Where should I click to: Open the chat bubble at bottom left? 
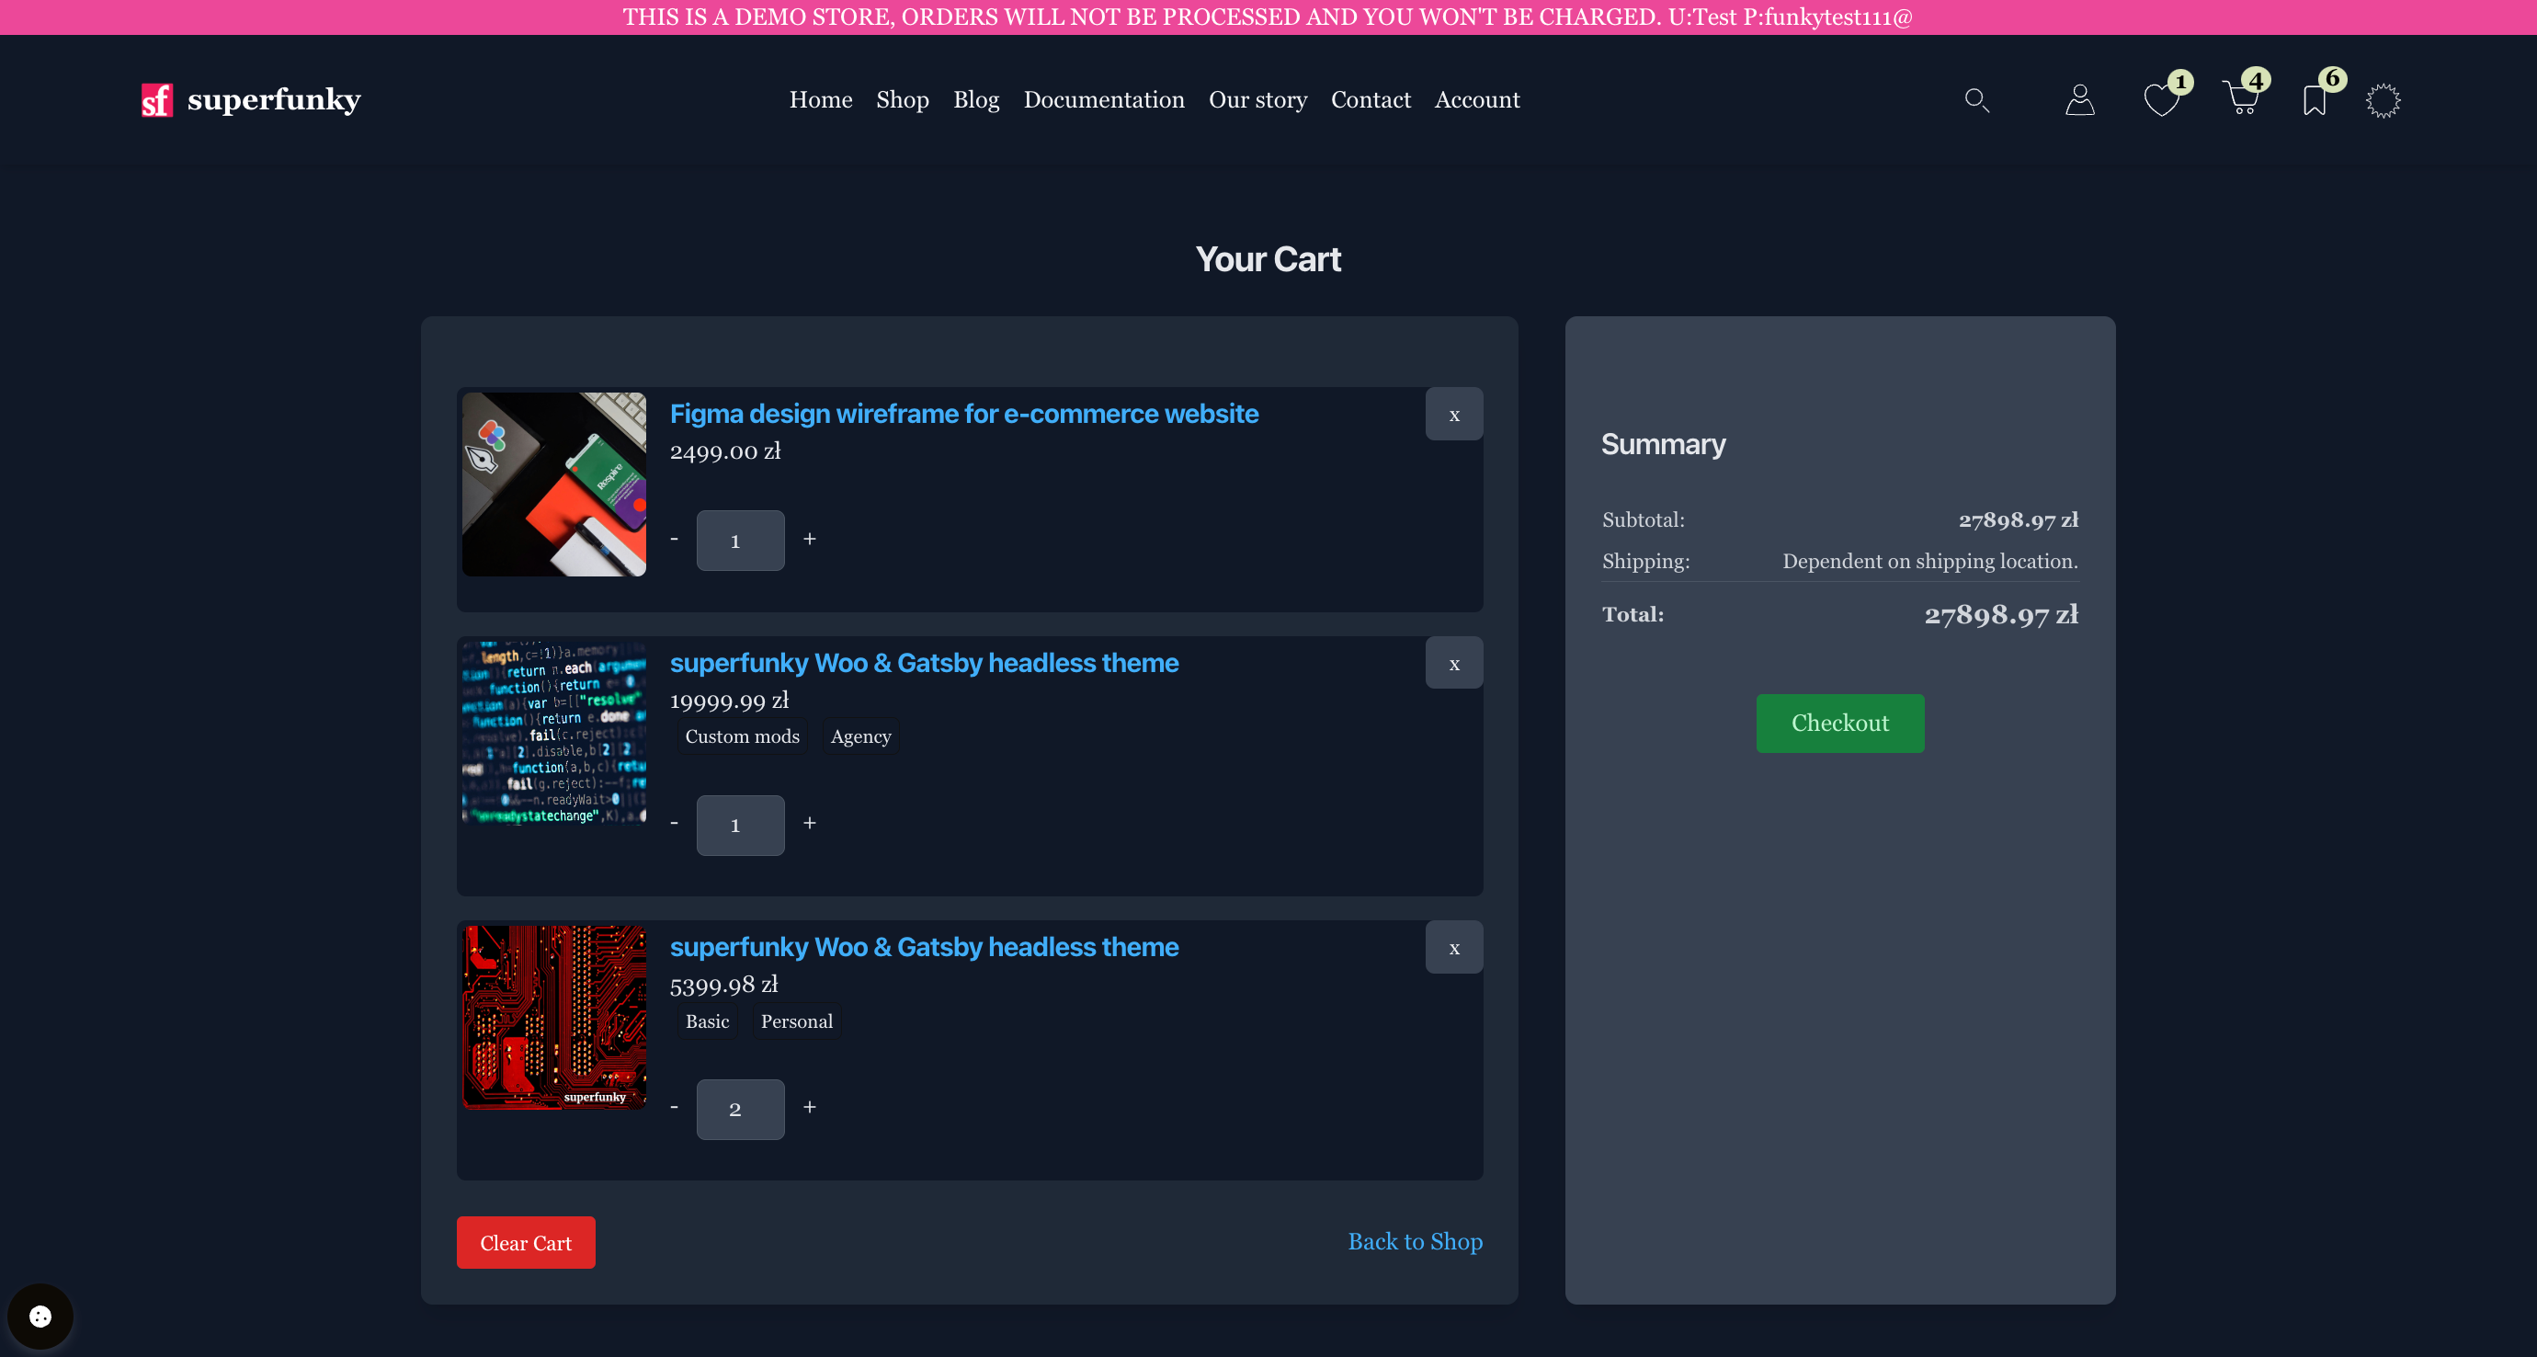tap(40, 1317)
